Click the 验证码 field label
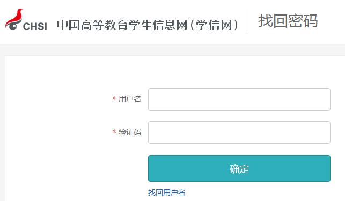This screenshot has height=201, width=345. coord(130,132)
